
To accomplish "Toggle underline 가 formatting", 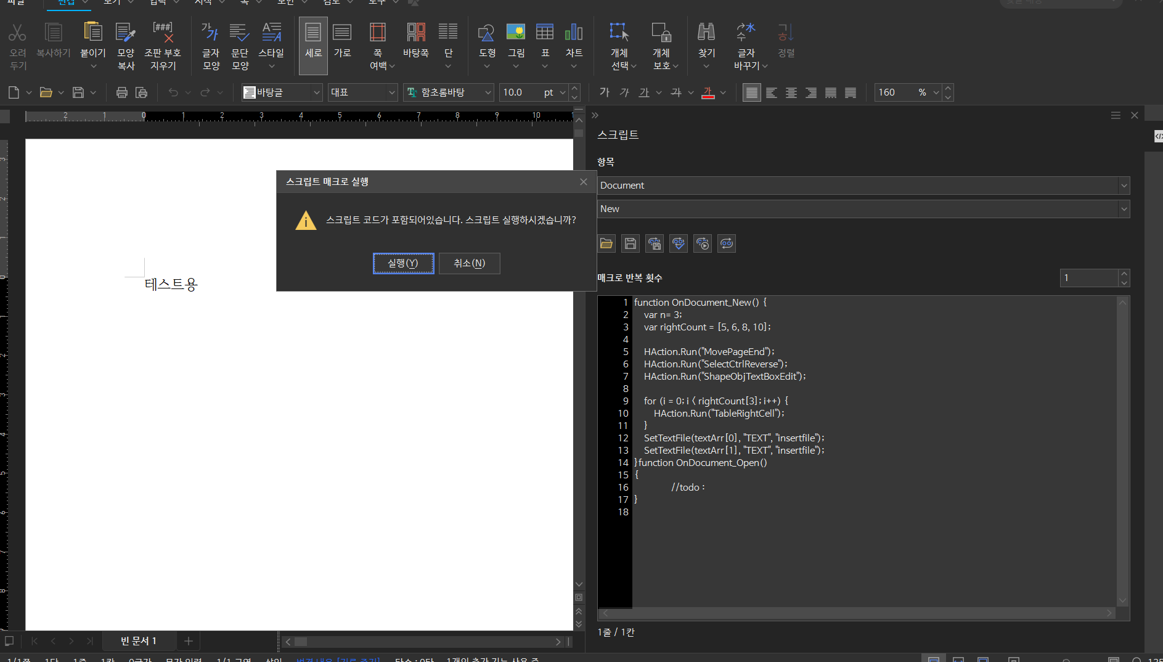I will [644, 92].
